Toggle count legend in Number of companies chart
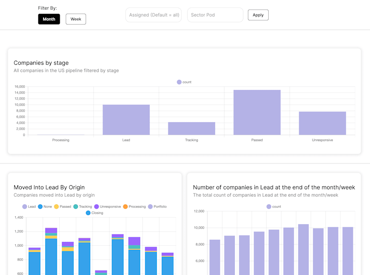370x275 pixels. [x=274, y=206]
